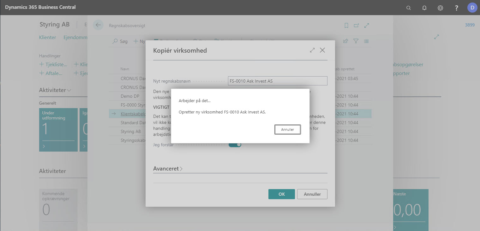Maximize the Kopiér virksomhed dialog
This screenshot has width=480, height=231.
pos(312,50)
